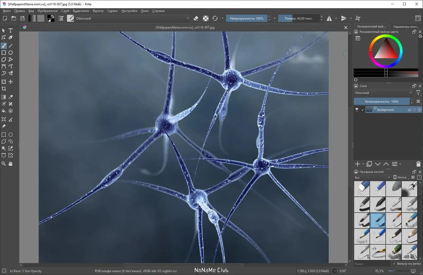Choose workspace from toolbar button
This screenshot has height=275, width=423.
418,18
